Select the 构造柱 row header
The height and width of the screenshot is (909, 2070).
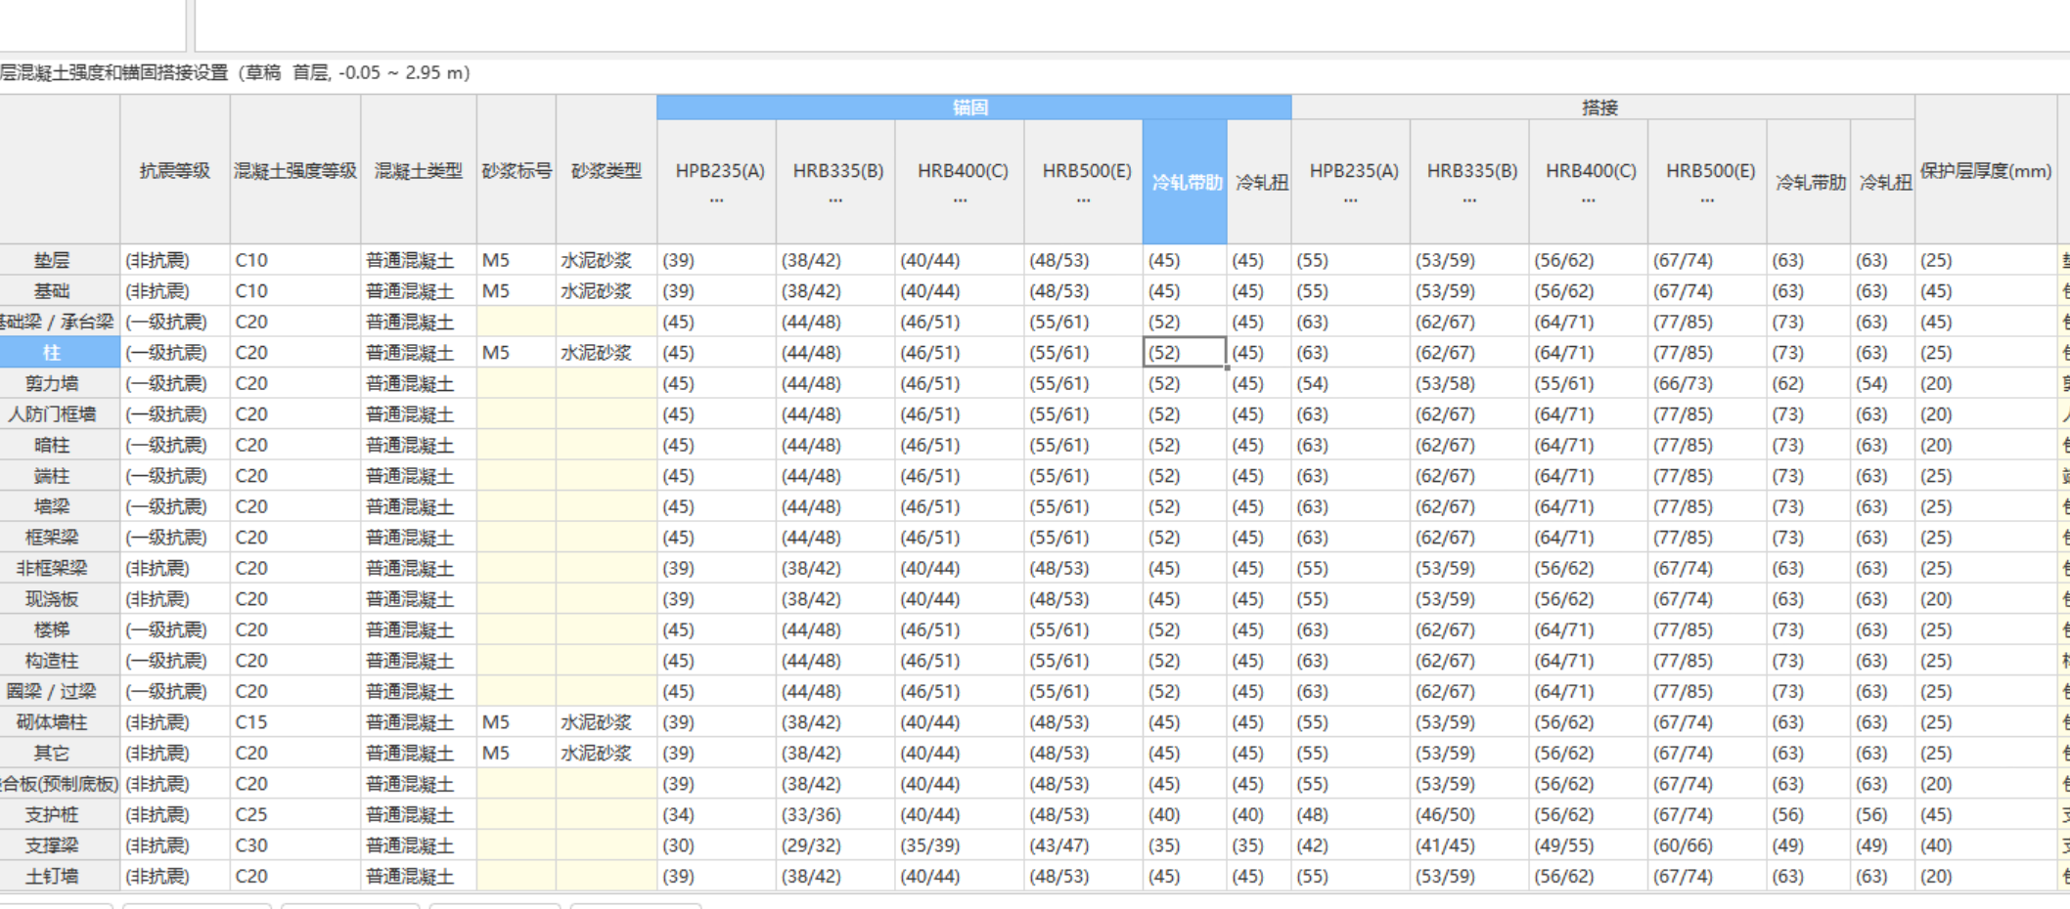59,661
